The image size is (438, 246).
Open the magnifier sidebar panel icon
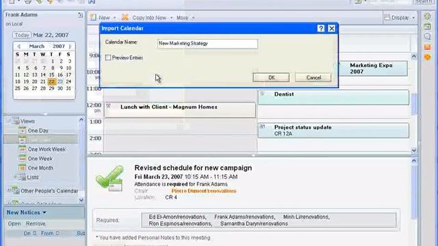click(427, 36)
